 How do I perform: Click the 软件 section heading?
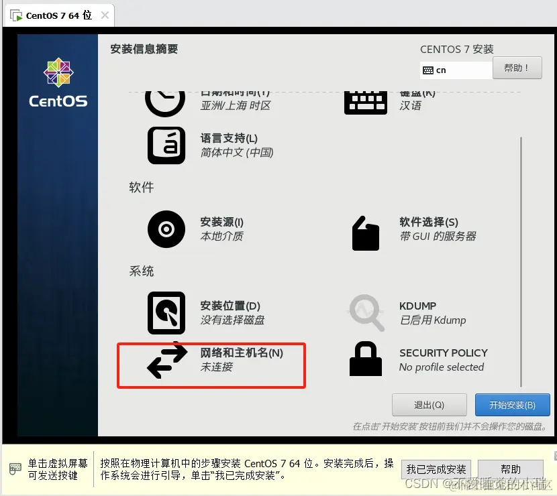pyautogui.click(x=142, y=187)
